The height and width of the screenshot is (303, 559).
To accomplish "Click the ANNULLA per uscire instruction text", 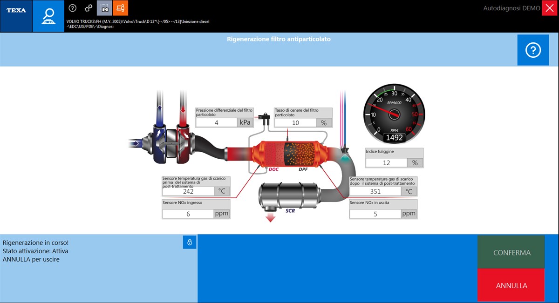I will point(31,259).
